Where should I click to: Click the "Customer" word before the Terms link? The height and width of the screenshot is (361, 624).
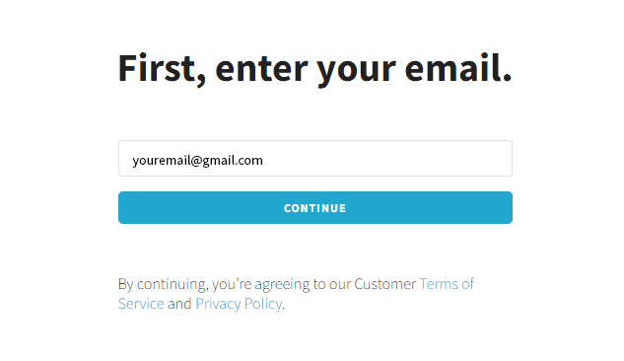(x=384, y=284)
